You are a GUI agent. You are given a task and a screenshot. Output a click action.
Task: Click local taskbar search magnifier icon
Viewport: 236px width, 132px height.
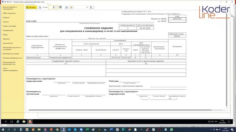tap(9, 129)
